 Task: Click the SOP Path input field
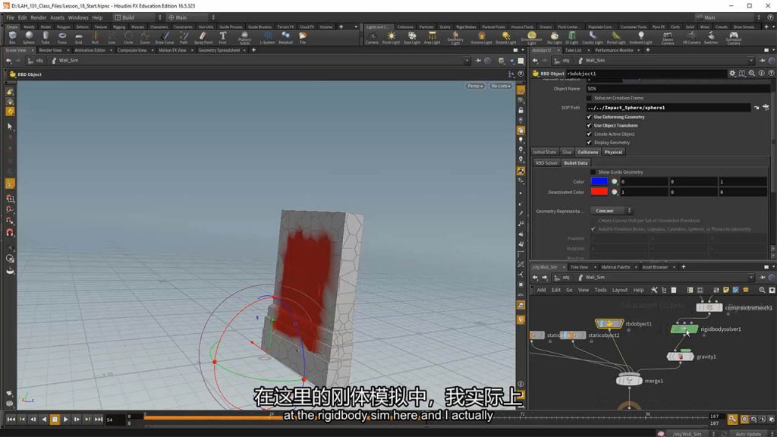click(668, 108)
